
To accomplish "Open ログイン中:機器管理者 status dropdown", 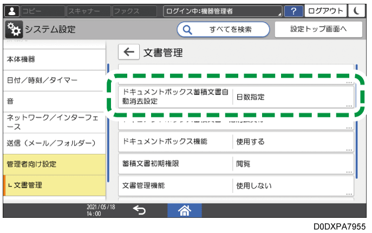I will 223,11.
